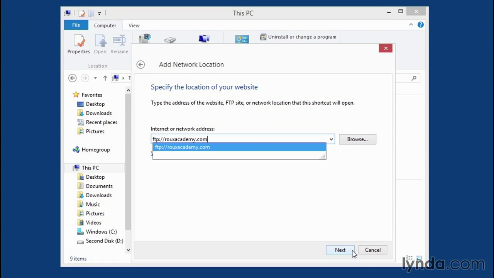Collapse the ribbon with chevron arrow

tap(411, 25)
